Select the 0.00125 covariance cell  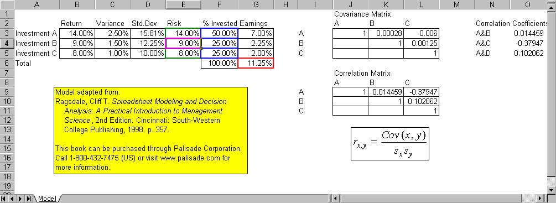click(421, 44)
